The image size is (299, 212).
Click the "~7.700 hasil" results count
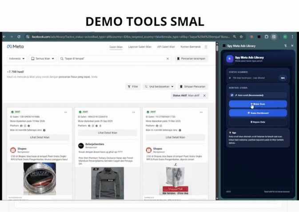[x=15, y=72]
